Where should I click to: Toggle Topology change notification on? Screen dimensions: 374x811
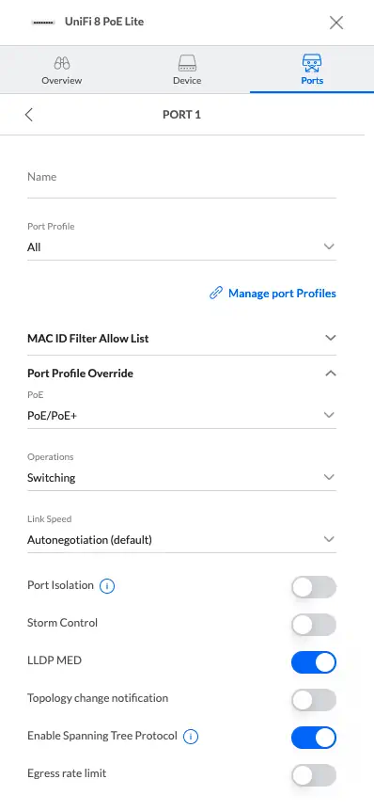(x=314, y=700)
